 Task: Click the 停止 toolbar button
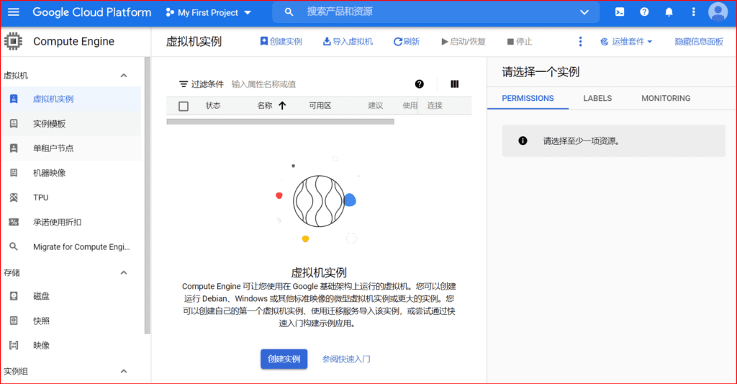(520, 41)
